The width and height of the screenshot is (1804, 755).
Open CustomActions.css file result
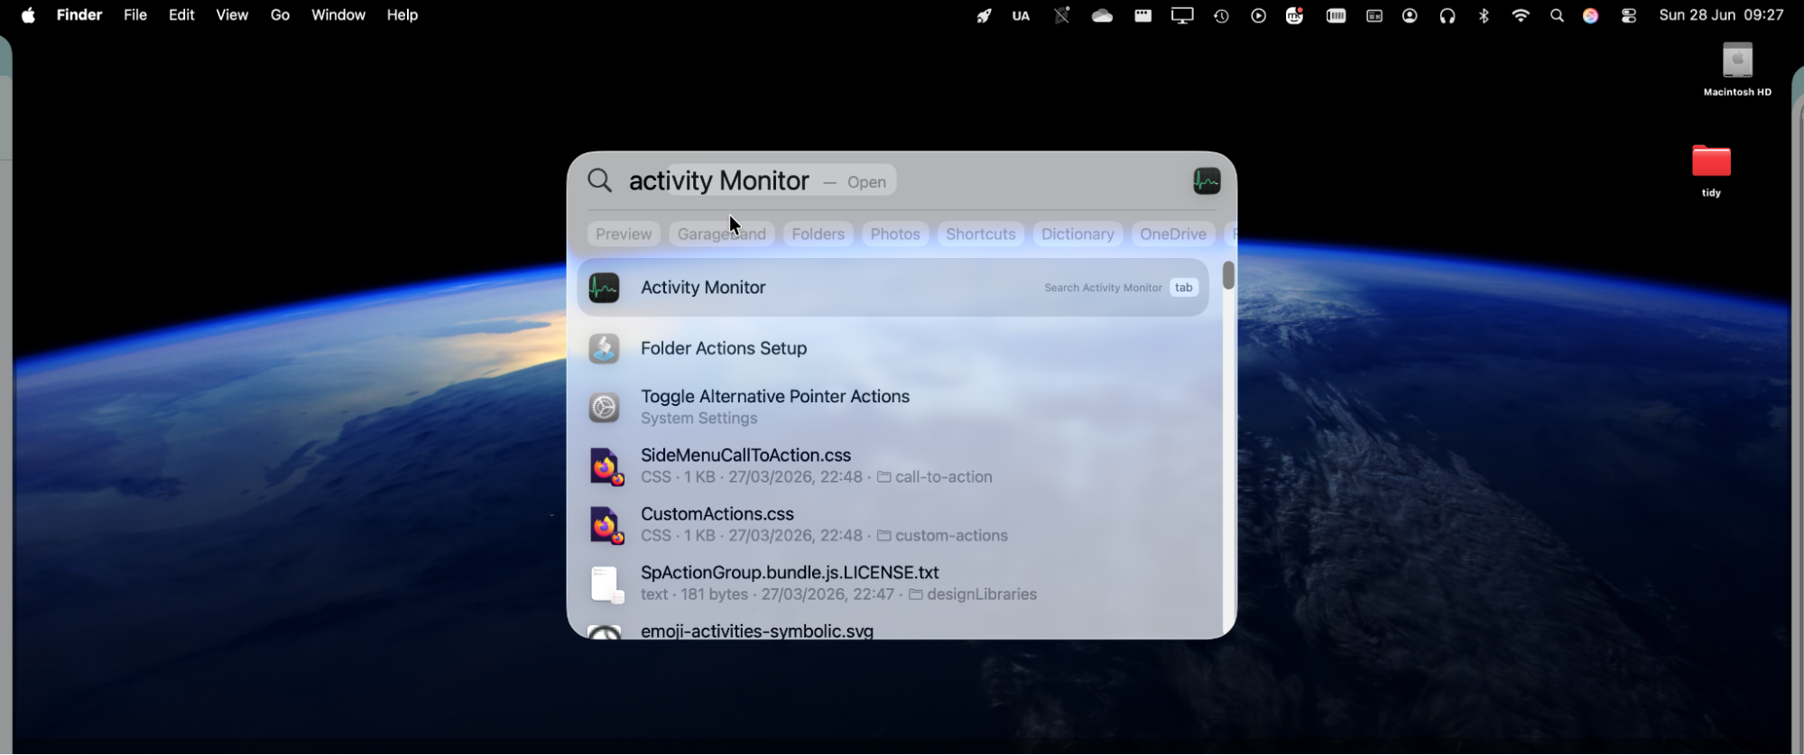[x=893, y=524]
